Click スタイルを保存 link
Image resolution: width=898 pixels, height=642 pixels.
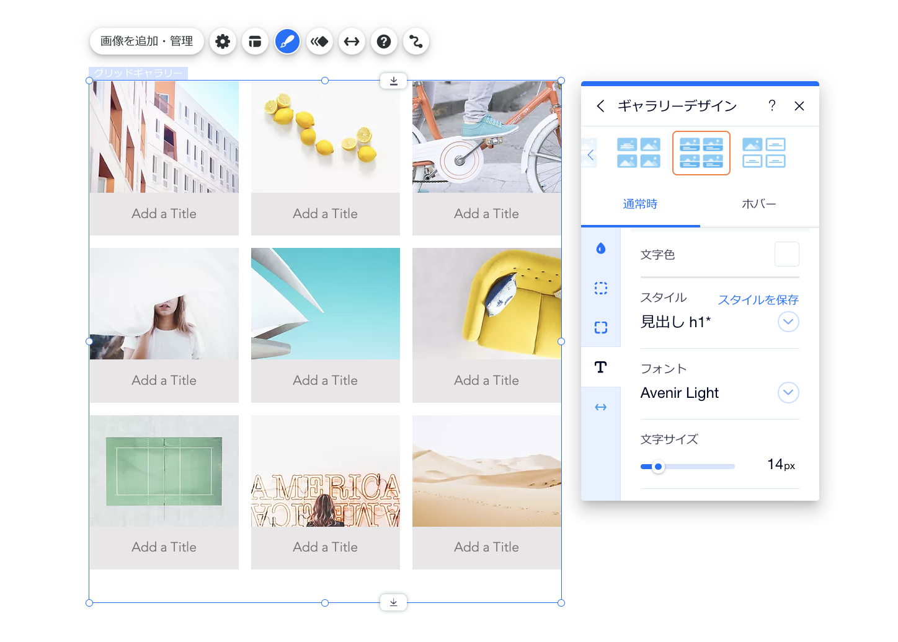758,300
